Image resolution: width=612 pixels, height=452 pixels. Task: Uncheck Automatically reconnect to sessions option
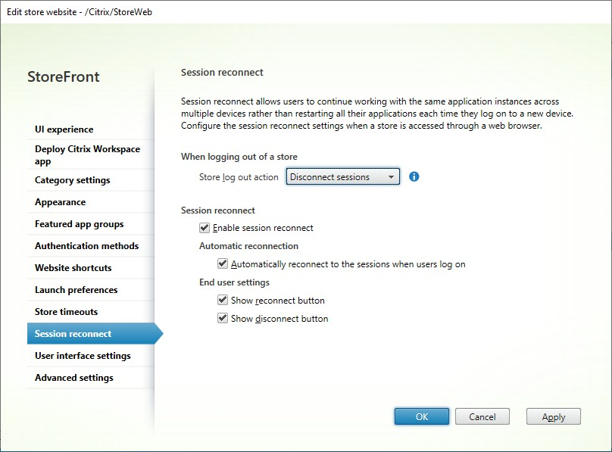(x=223, y=264)
